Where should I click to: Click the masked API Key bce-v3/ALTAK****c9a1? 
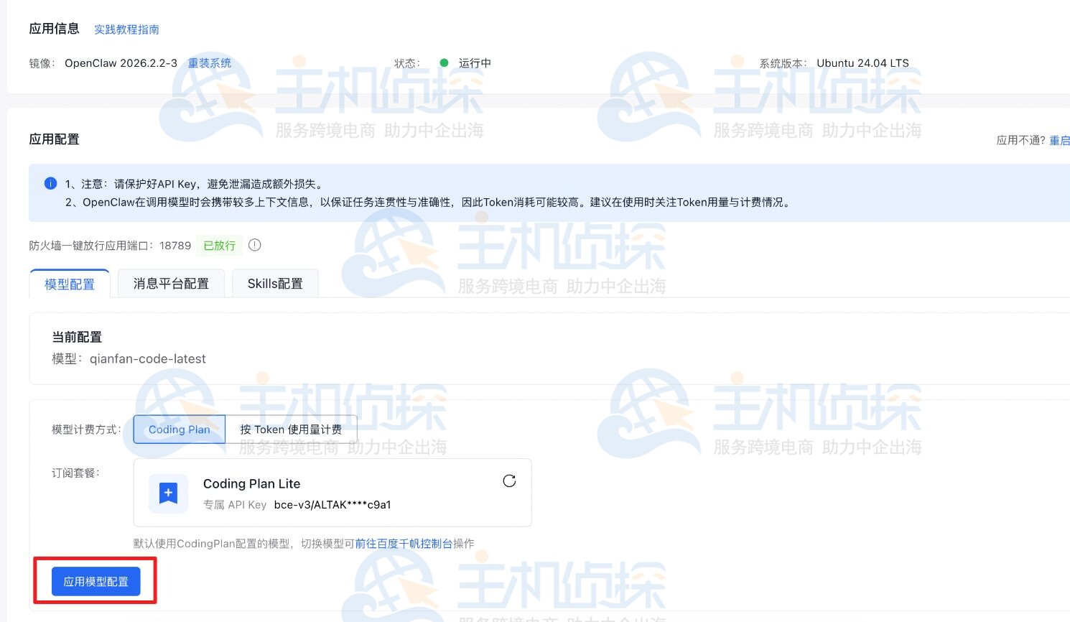(332, 505)
